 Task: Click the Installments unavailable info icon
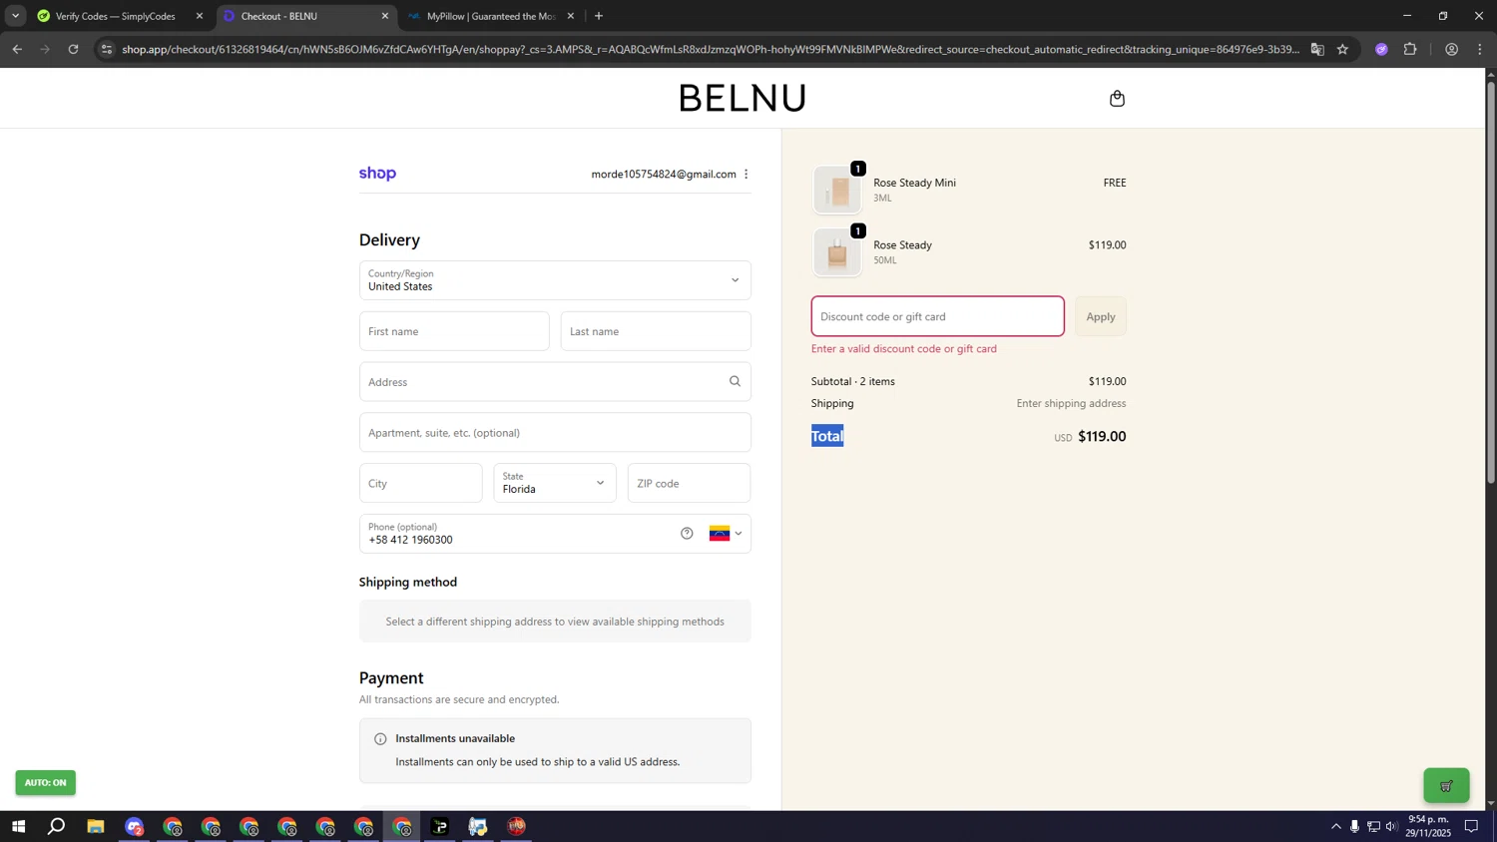pyautogui.click(x=380, y=739)
